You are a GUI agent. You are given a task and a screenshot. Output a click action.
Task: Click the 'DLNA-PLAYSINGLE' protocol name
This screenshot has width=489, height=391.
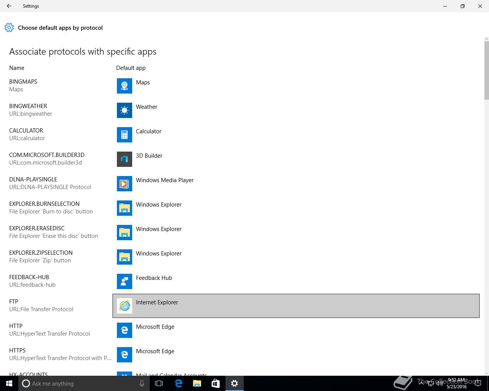click(x=33, y=179)
